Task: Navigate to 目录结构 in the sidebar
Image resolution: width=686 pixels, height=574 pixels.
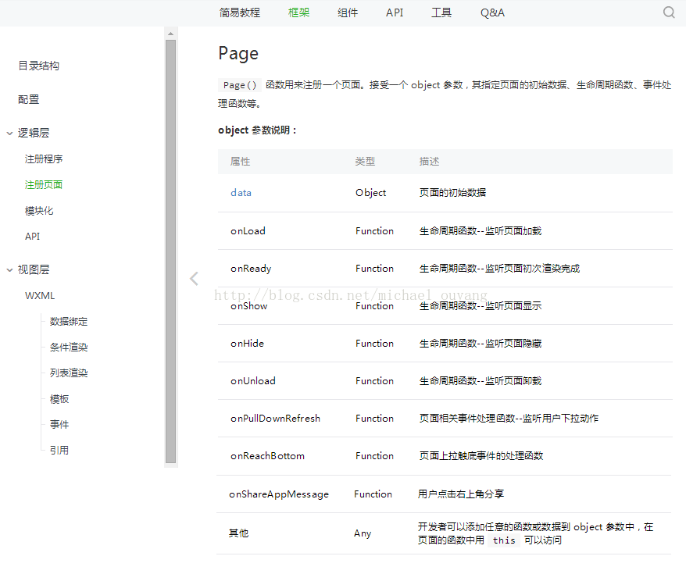Action: (x=38, y=66)
